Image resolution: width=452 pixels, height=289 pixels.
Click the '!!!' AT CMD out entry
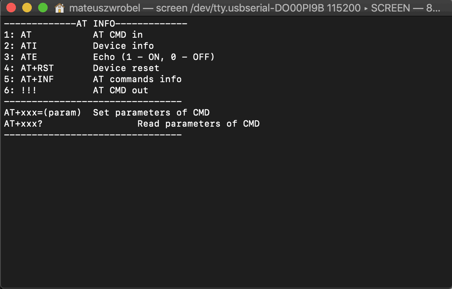(29, 91)
